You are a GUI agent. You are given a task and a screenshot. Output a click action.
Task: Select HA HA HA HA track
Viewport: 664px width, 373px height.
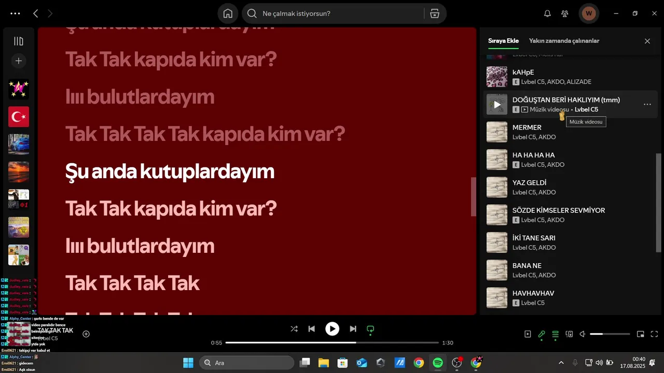point(571,160)
